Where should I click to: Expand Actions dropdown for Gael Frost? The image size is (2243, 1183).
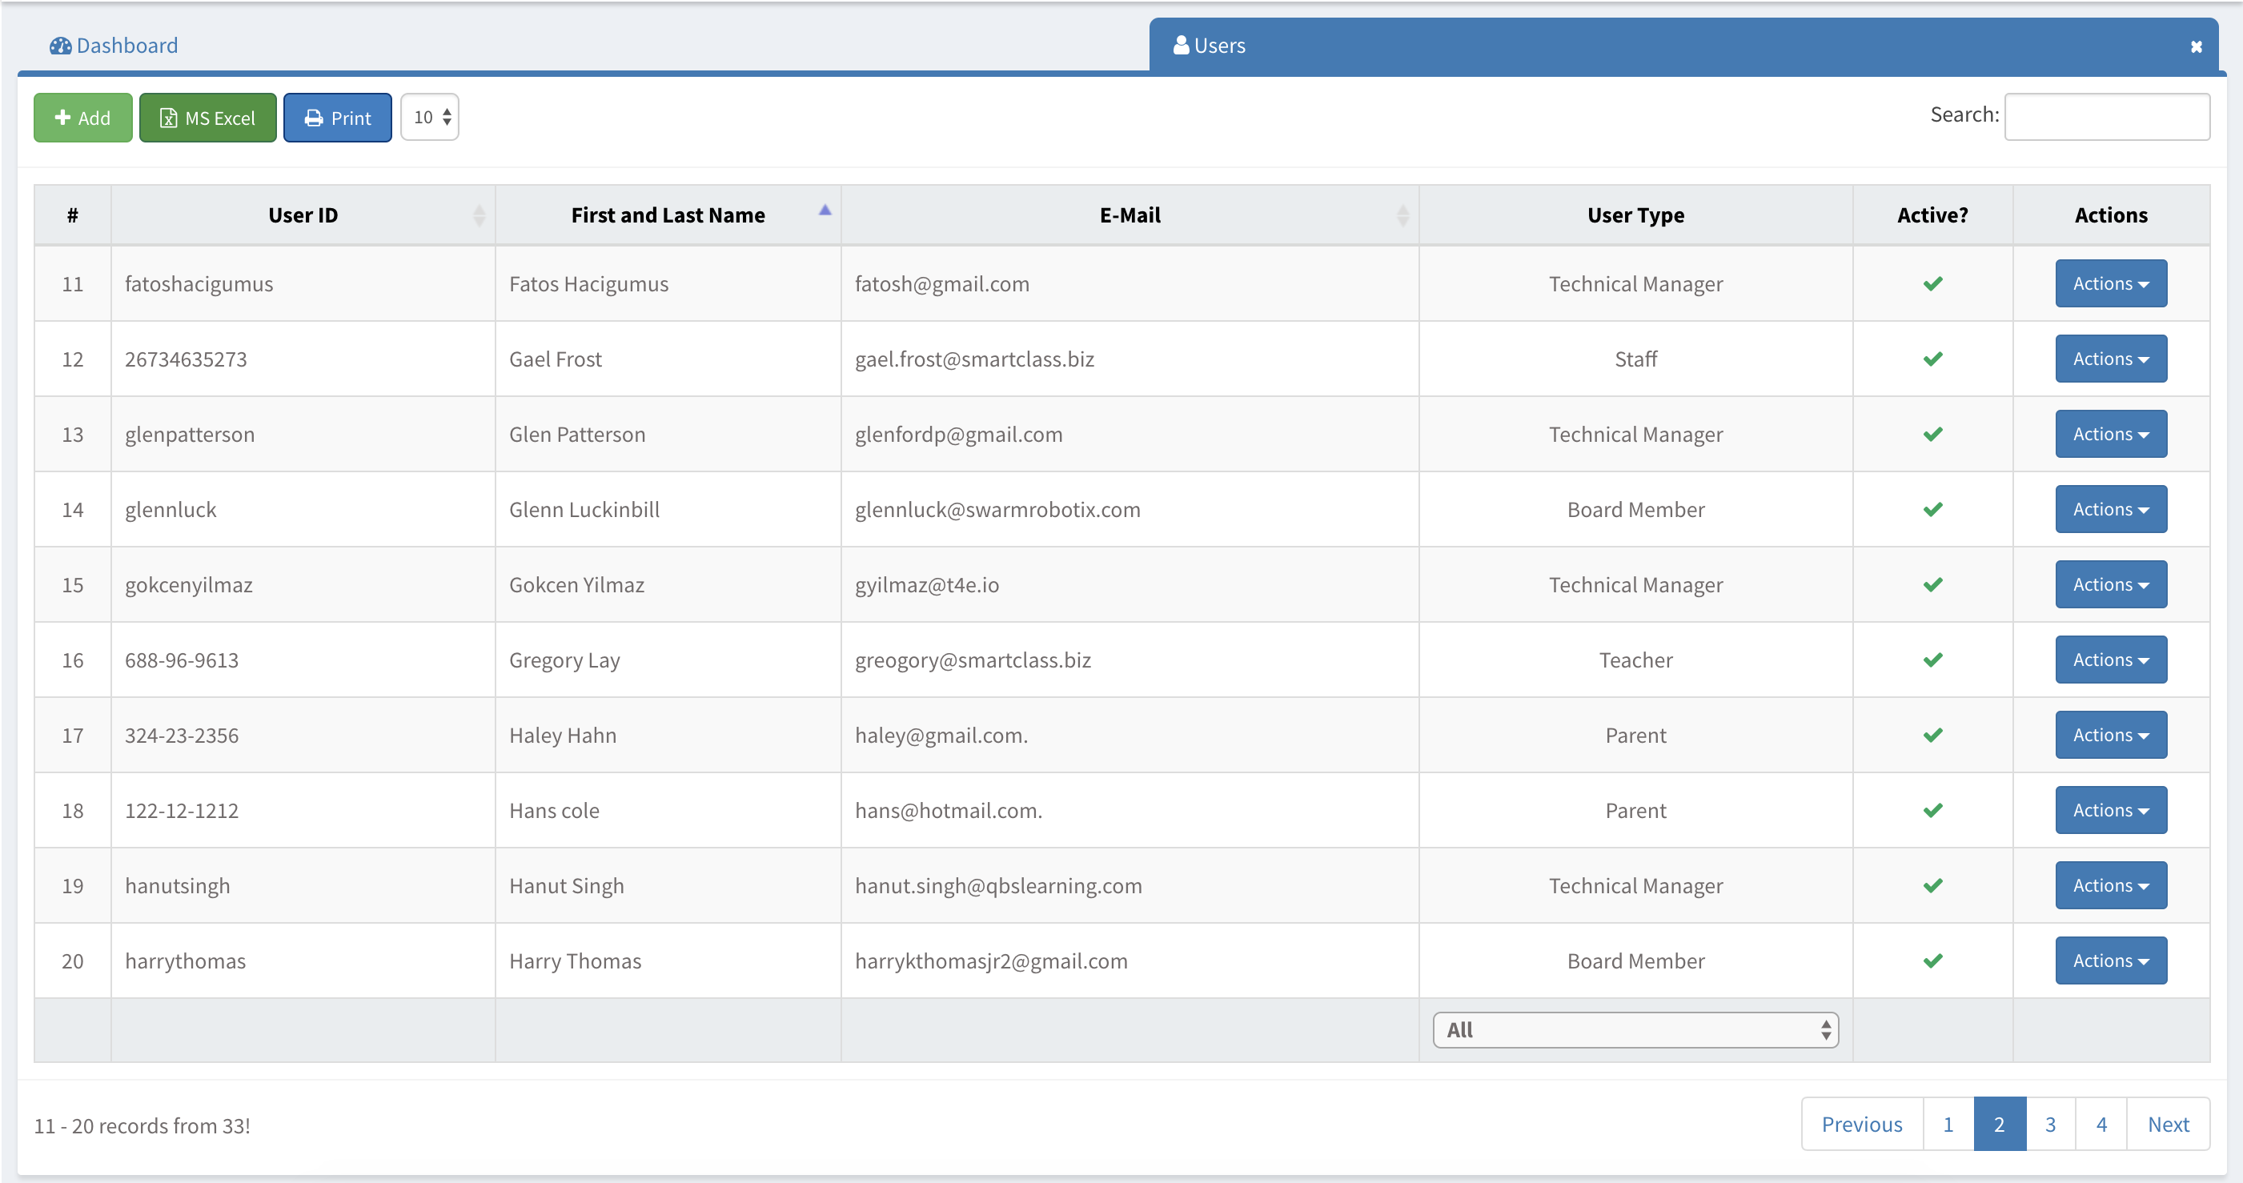[2110, 359]
